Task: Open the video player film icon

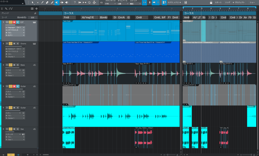Action: [186, 2]
